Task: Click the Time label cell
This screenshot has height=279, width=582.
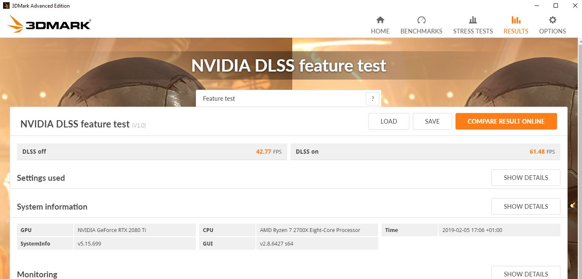Action: 409,230
